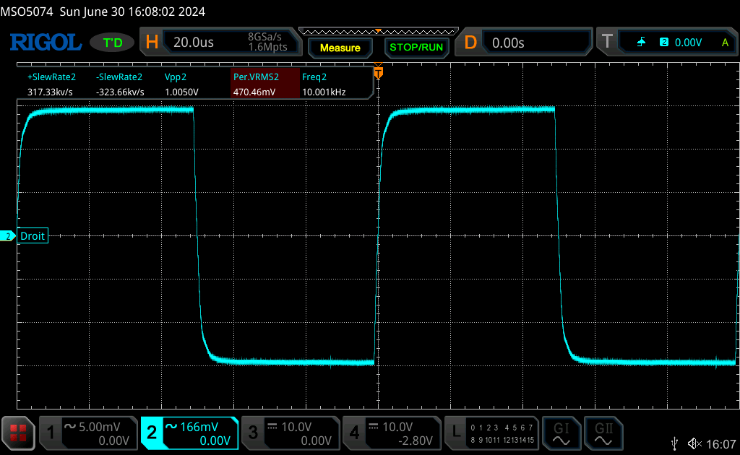Toggle channel 1 at 5.00mV
The width and height of the screenshot is (740, 455).
(x=87, y=433)
